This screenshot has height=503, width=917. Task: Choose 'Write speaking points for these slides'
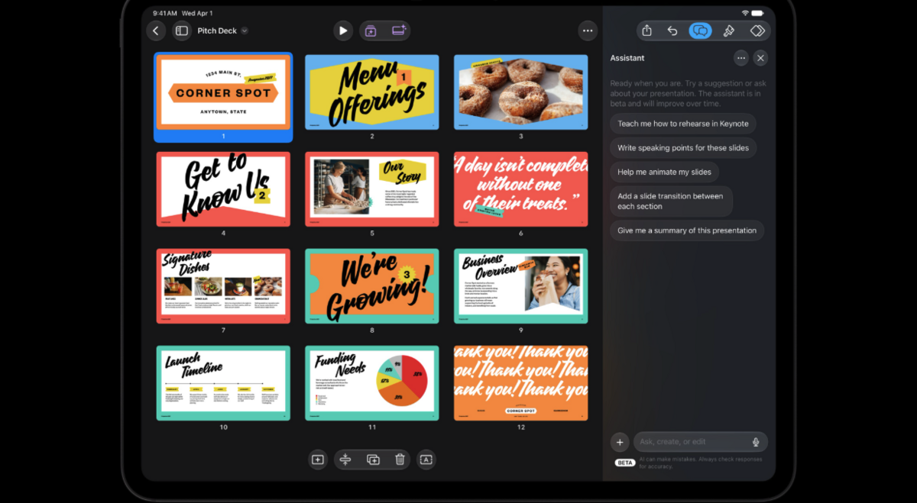pyautogui.click(x=683, y=148)
